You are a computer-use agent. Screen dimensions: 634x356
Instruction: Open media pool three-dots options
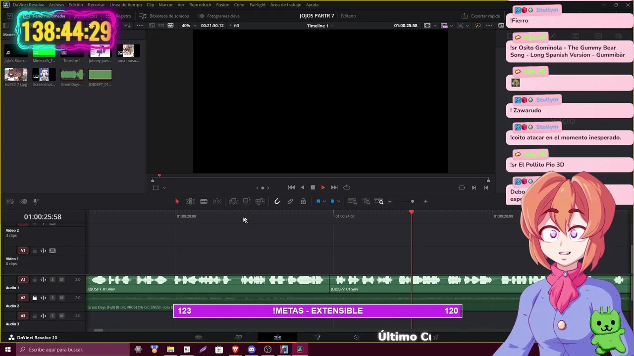(140, 26)
